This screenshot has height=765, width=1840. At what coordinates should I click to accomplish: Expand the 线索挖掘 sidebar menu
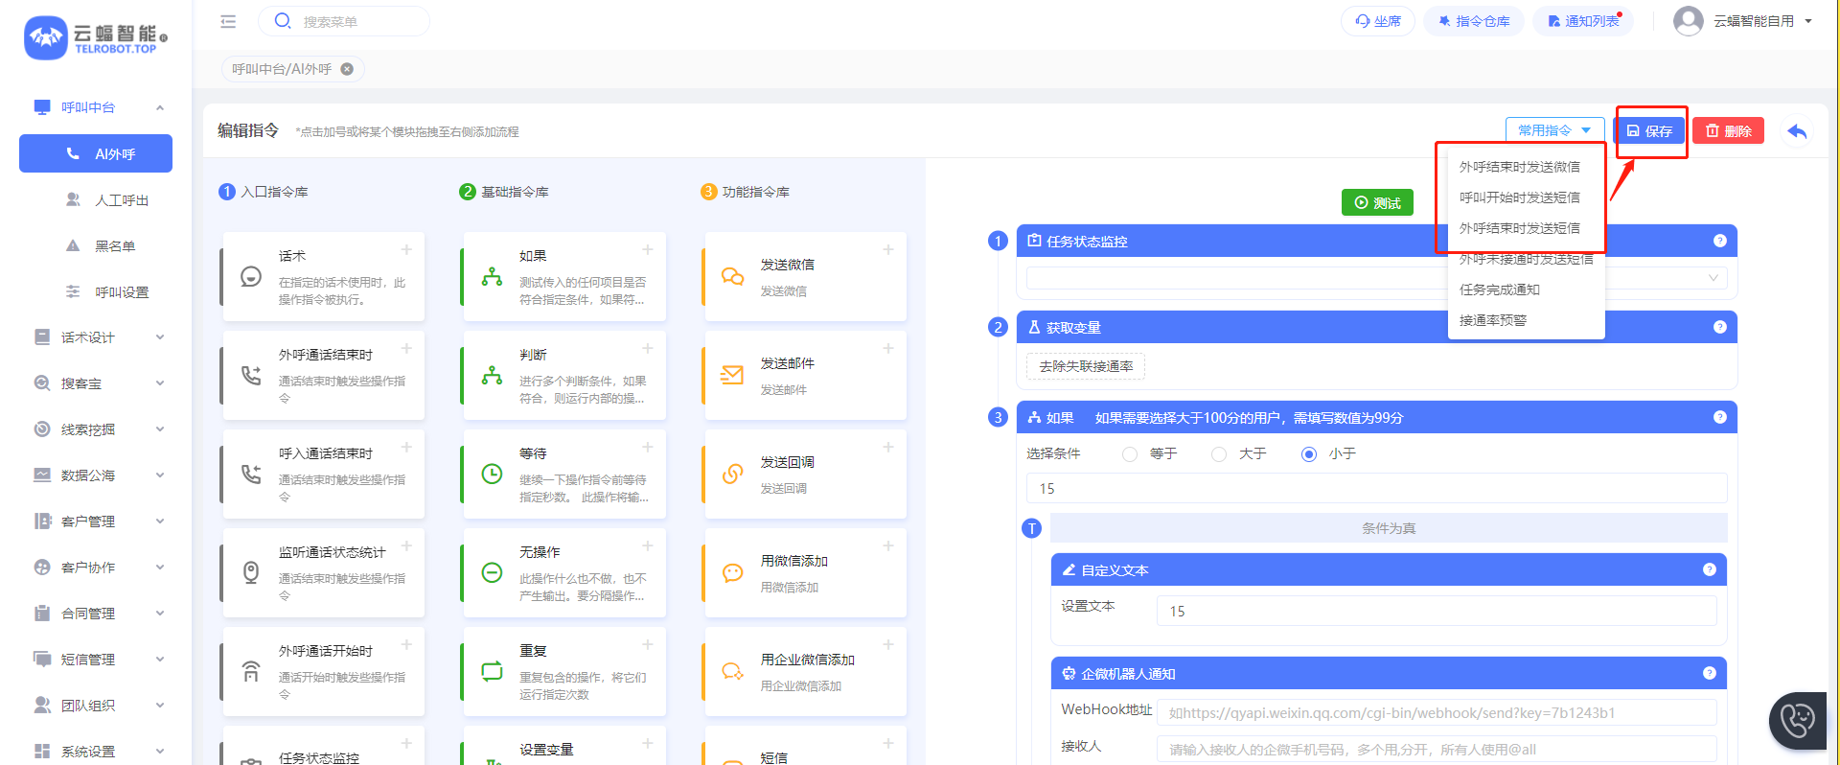point(96,429)
